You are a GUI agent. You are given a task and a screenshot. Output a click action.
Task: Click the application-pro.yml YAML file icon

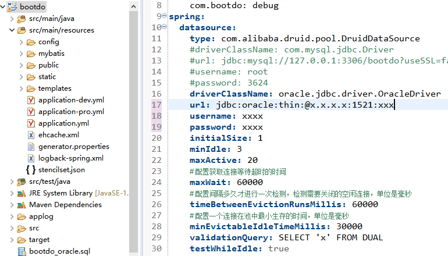[x=31, y=112]
